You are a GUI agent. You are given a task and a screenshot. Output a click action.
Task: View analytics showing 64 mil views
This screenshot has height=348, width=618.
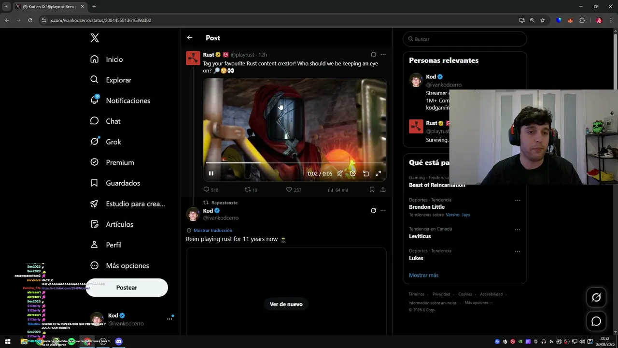[337, 190]
